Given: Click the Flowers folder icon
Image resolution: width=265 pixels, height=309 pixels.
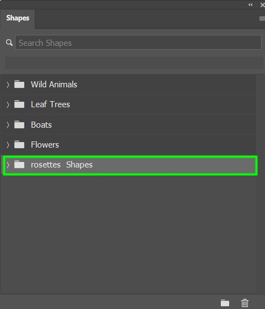Looking at the screenshot, I should 19,145.
